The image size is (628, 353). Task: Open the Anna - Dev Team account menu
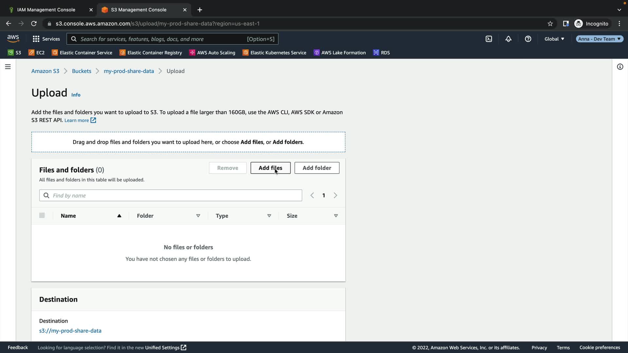(x=599, y=39)
